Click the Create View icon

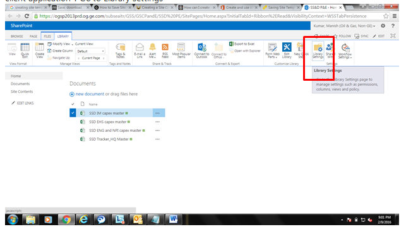[40, 50]
